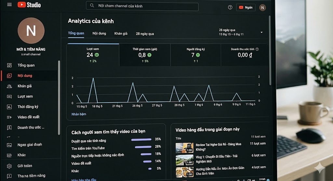Click the Khác sidebar icon
This screenshot has width=333, height=181.
point(9,155)
